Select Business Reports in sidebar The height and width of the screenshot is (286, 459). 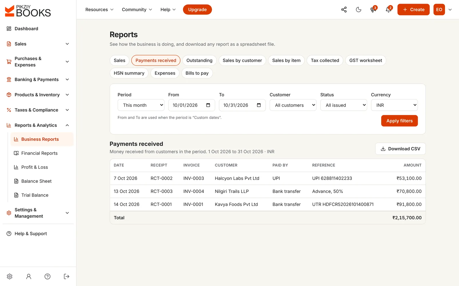click(x=42, y=139)
